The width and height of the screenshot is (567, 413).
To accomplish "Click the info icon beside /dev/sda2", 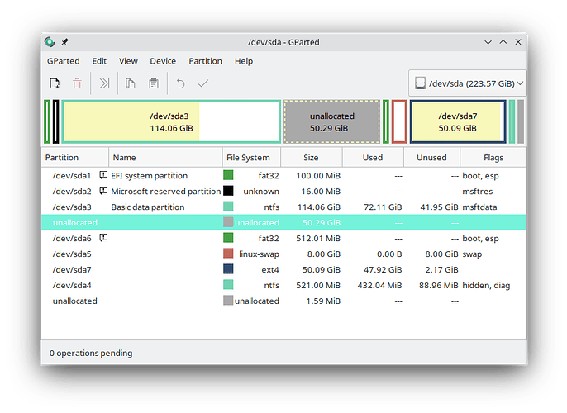I will click(x=103, y=191).
